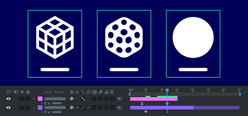This screenshot has width=248, height=116.
Task: Click the motion blur header icon
Action: (100, 92)
